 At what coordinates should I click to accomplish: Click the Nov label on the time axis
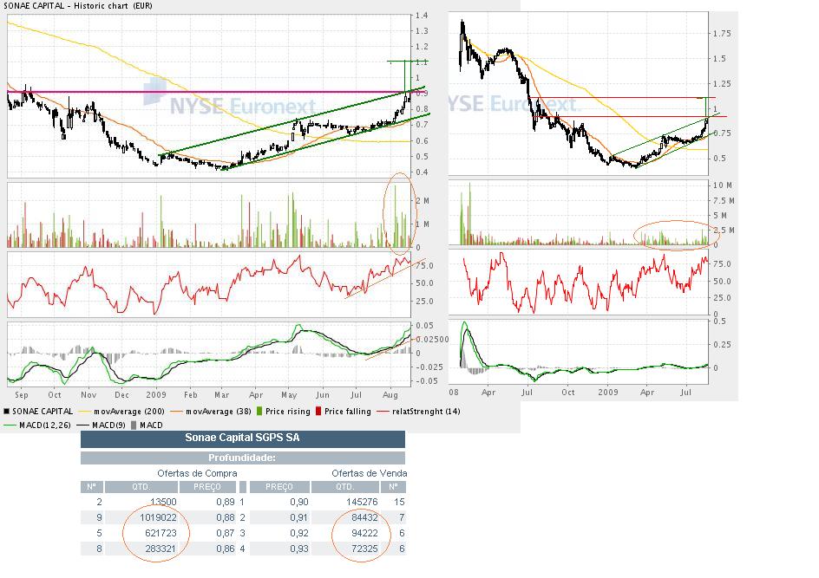[x=88, y=395]
